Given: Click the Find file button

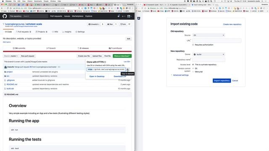Looking at the screenshot, I should 108,56.
